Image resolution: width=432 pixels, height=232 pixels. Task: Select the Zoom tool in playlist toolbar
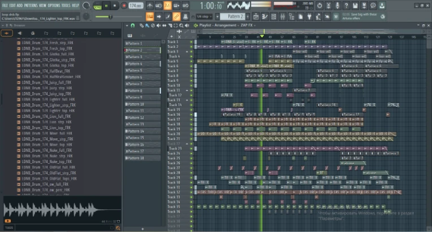tap(180, 25)
